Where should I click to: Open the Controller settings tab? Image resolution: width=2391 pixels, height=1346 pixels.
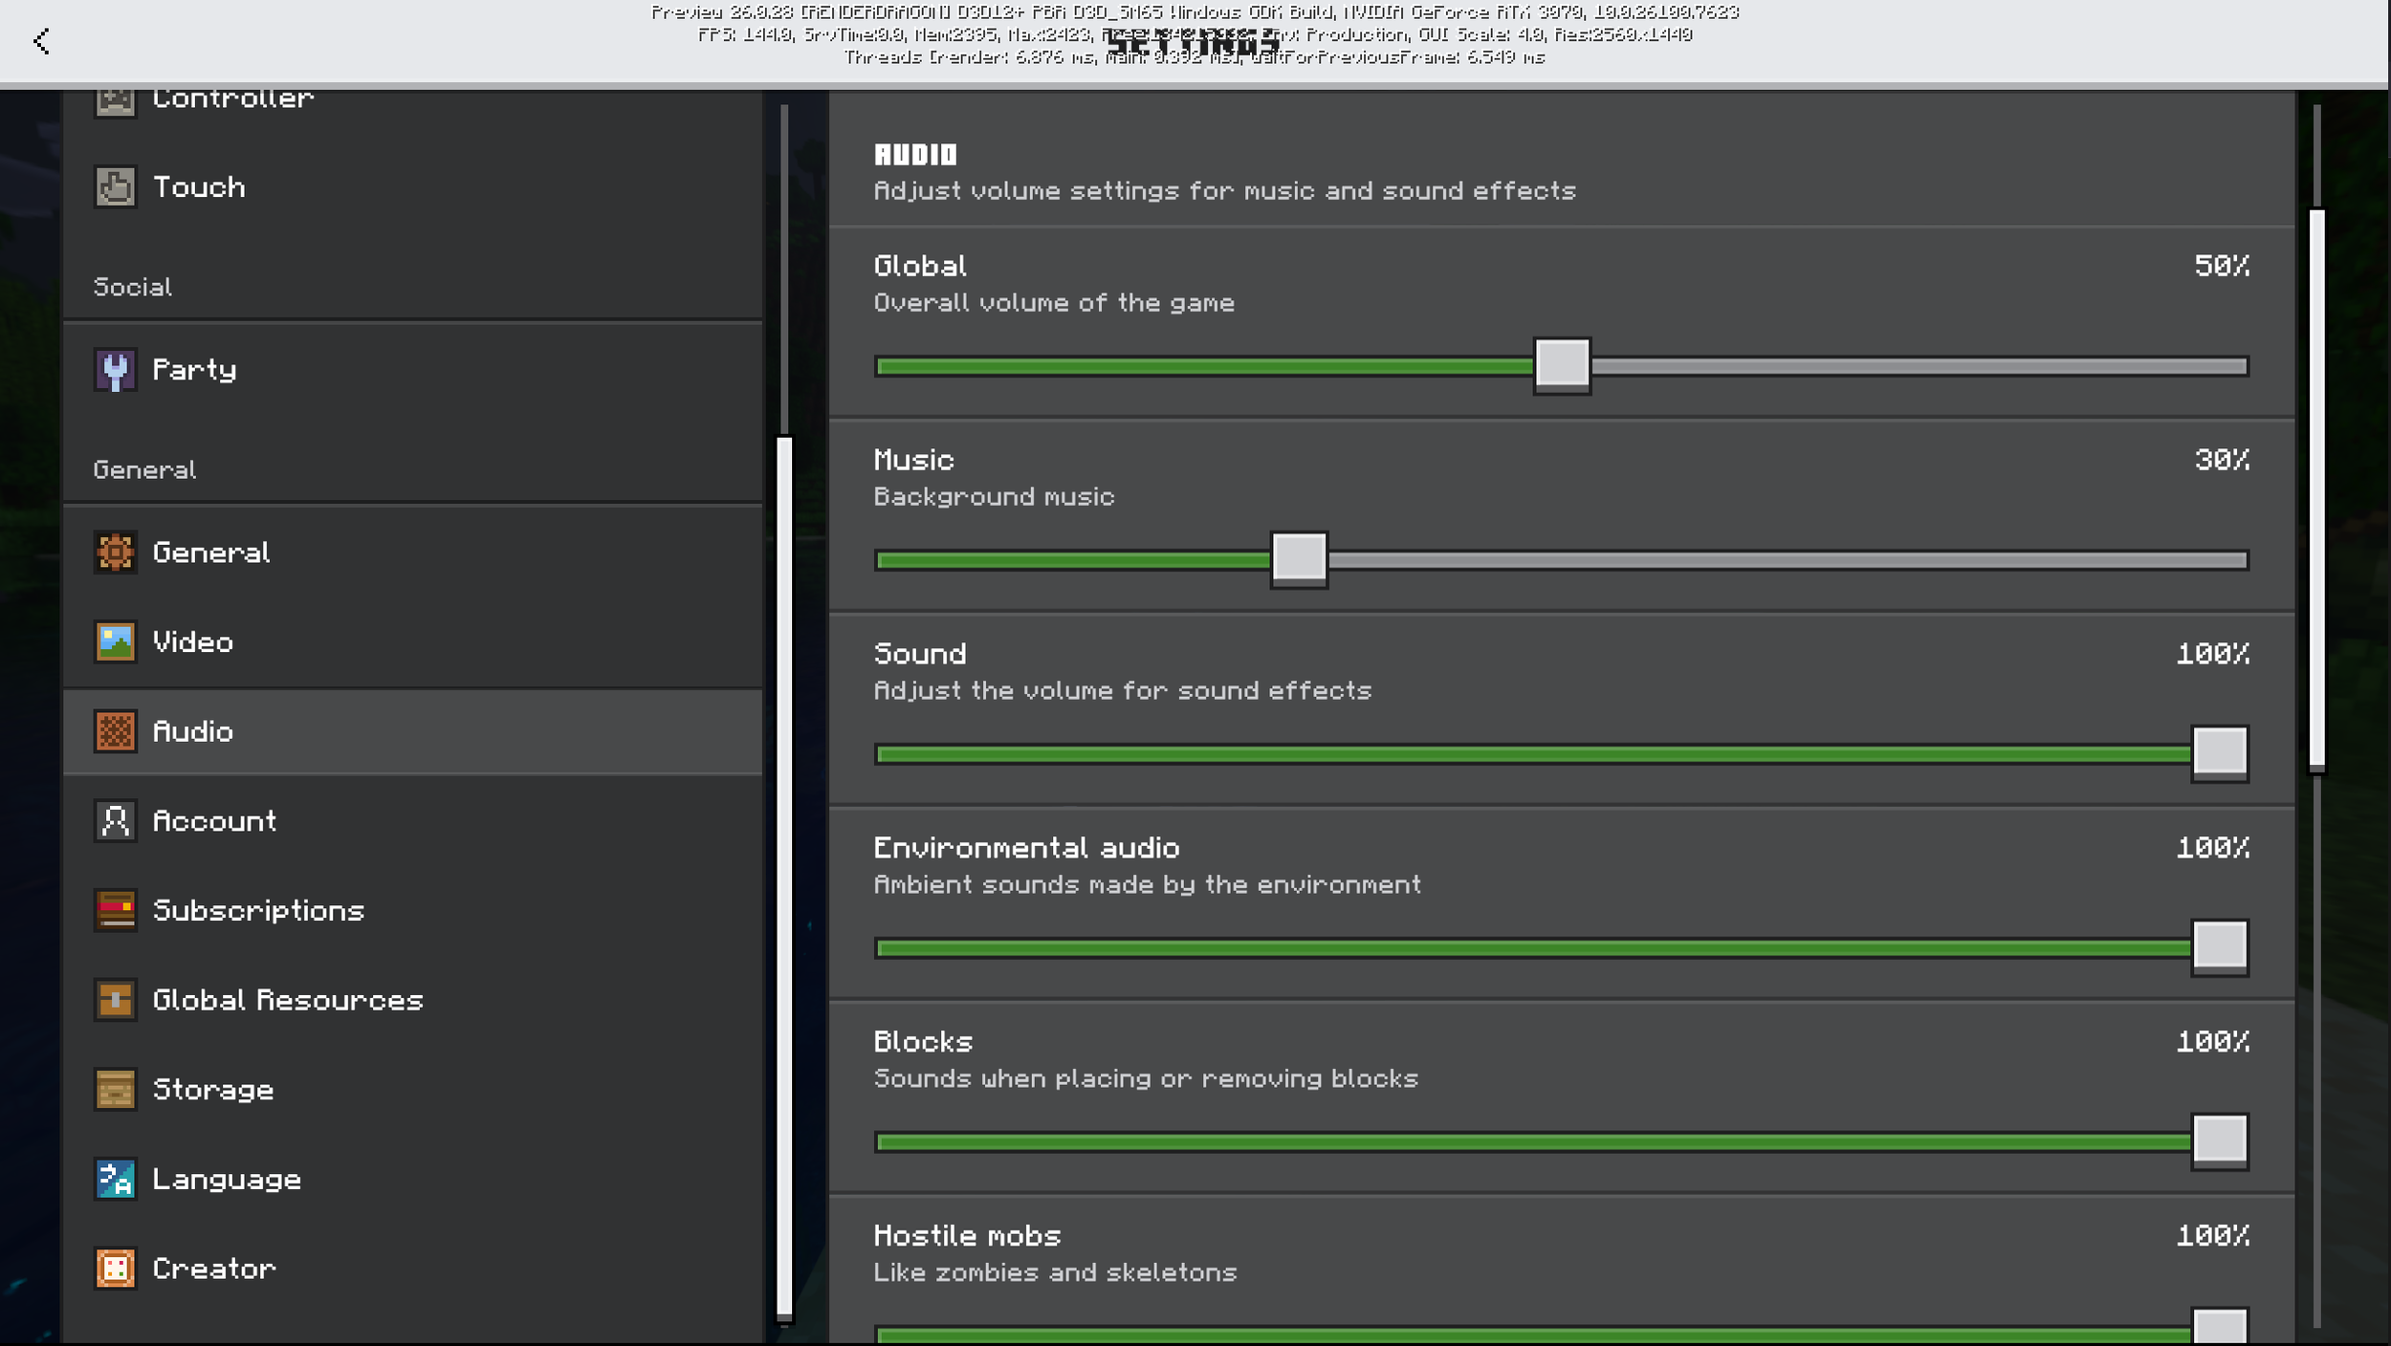(x=232, y=99)
